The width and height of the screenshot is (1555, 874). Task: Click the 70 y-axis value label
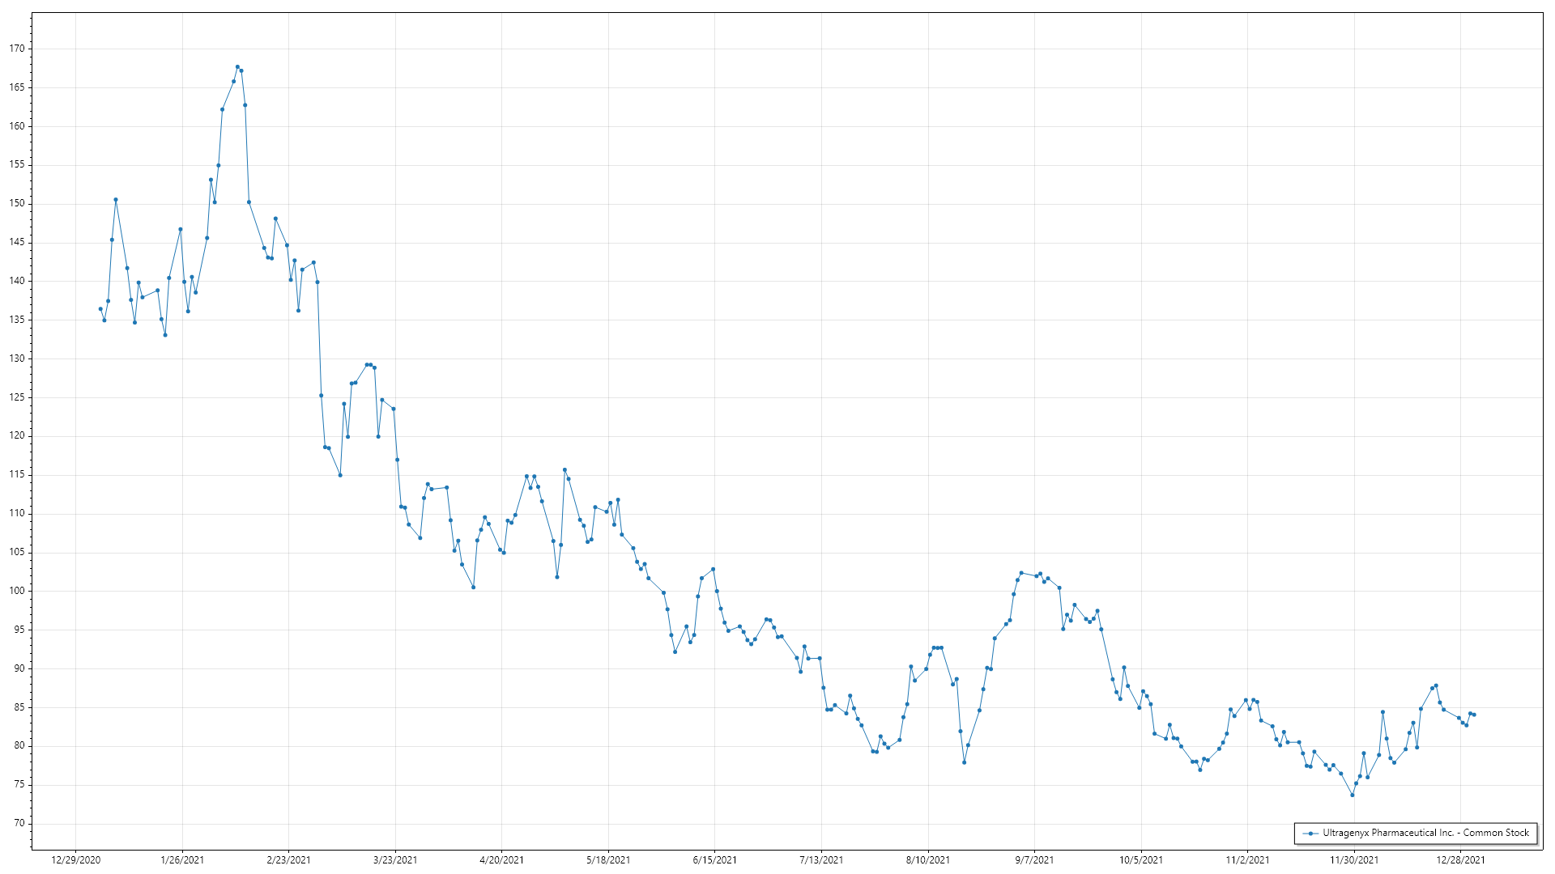coord(19,824)
